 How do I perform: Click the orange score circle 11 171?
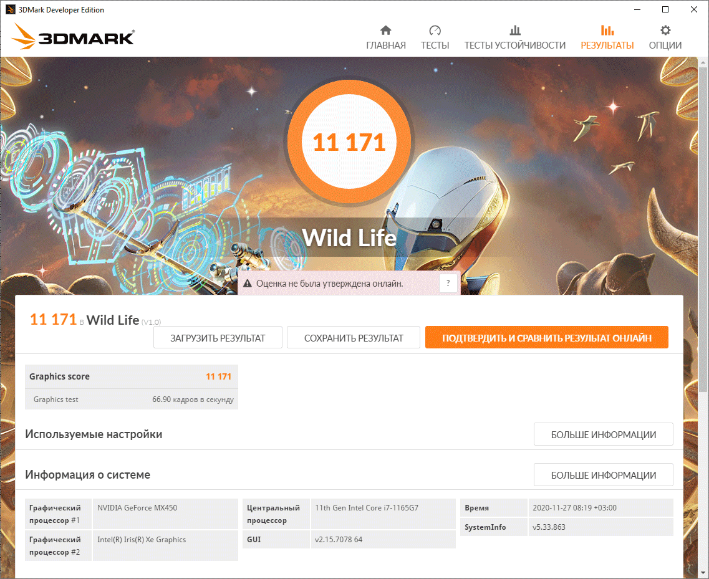349,142
